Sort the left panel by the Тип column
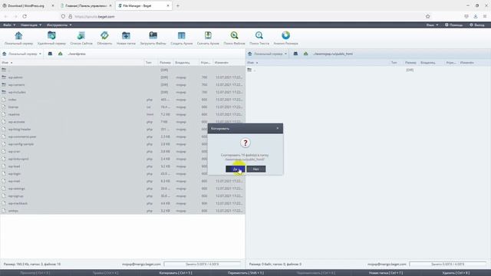 149,63
